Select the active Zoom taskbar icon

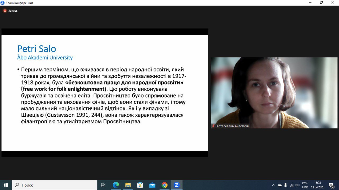tap(177, 185)
